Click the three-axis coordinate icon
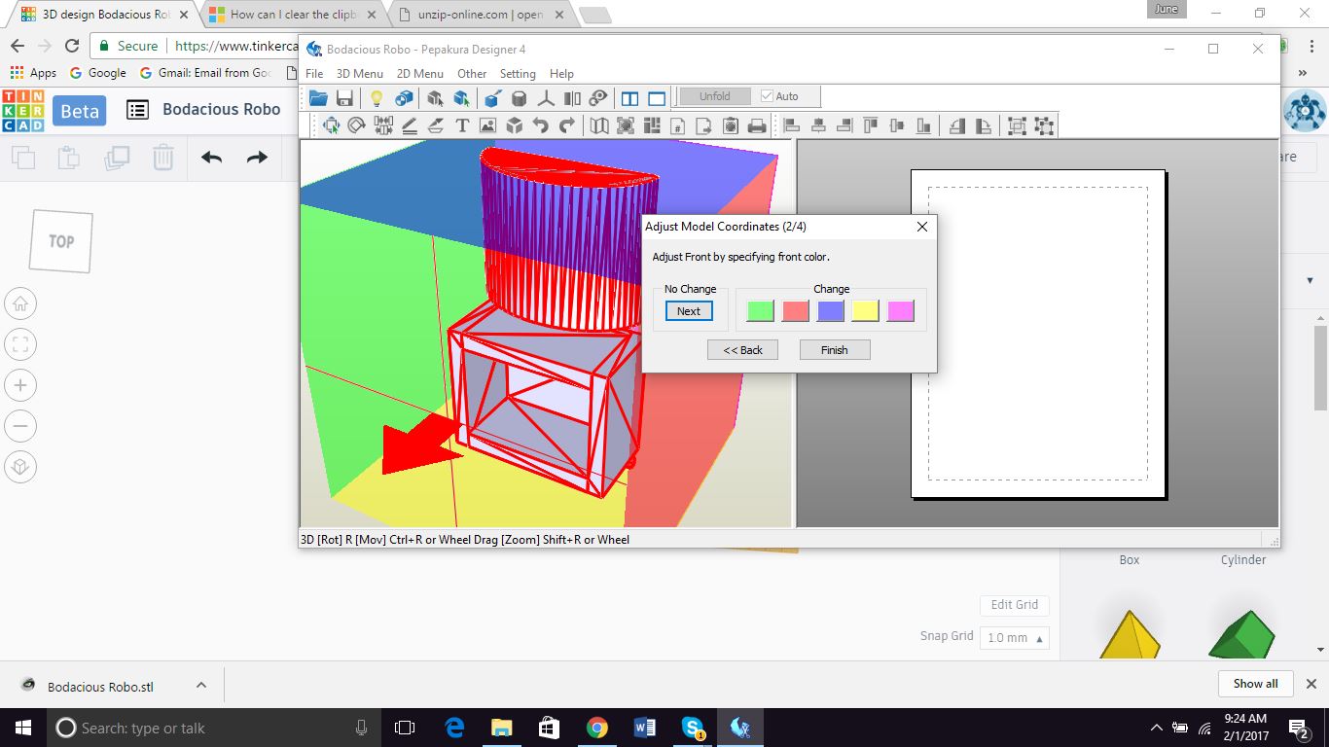The image size is (1329, 747). coord(546,97)
